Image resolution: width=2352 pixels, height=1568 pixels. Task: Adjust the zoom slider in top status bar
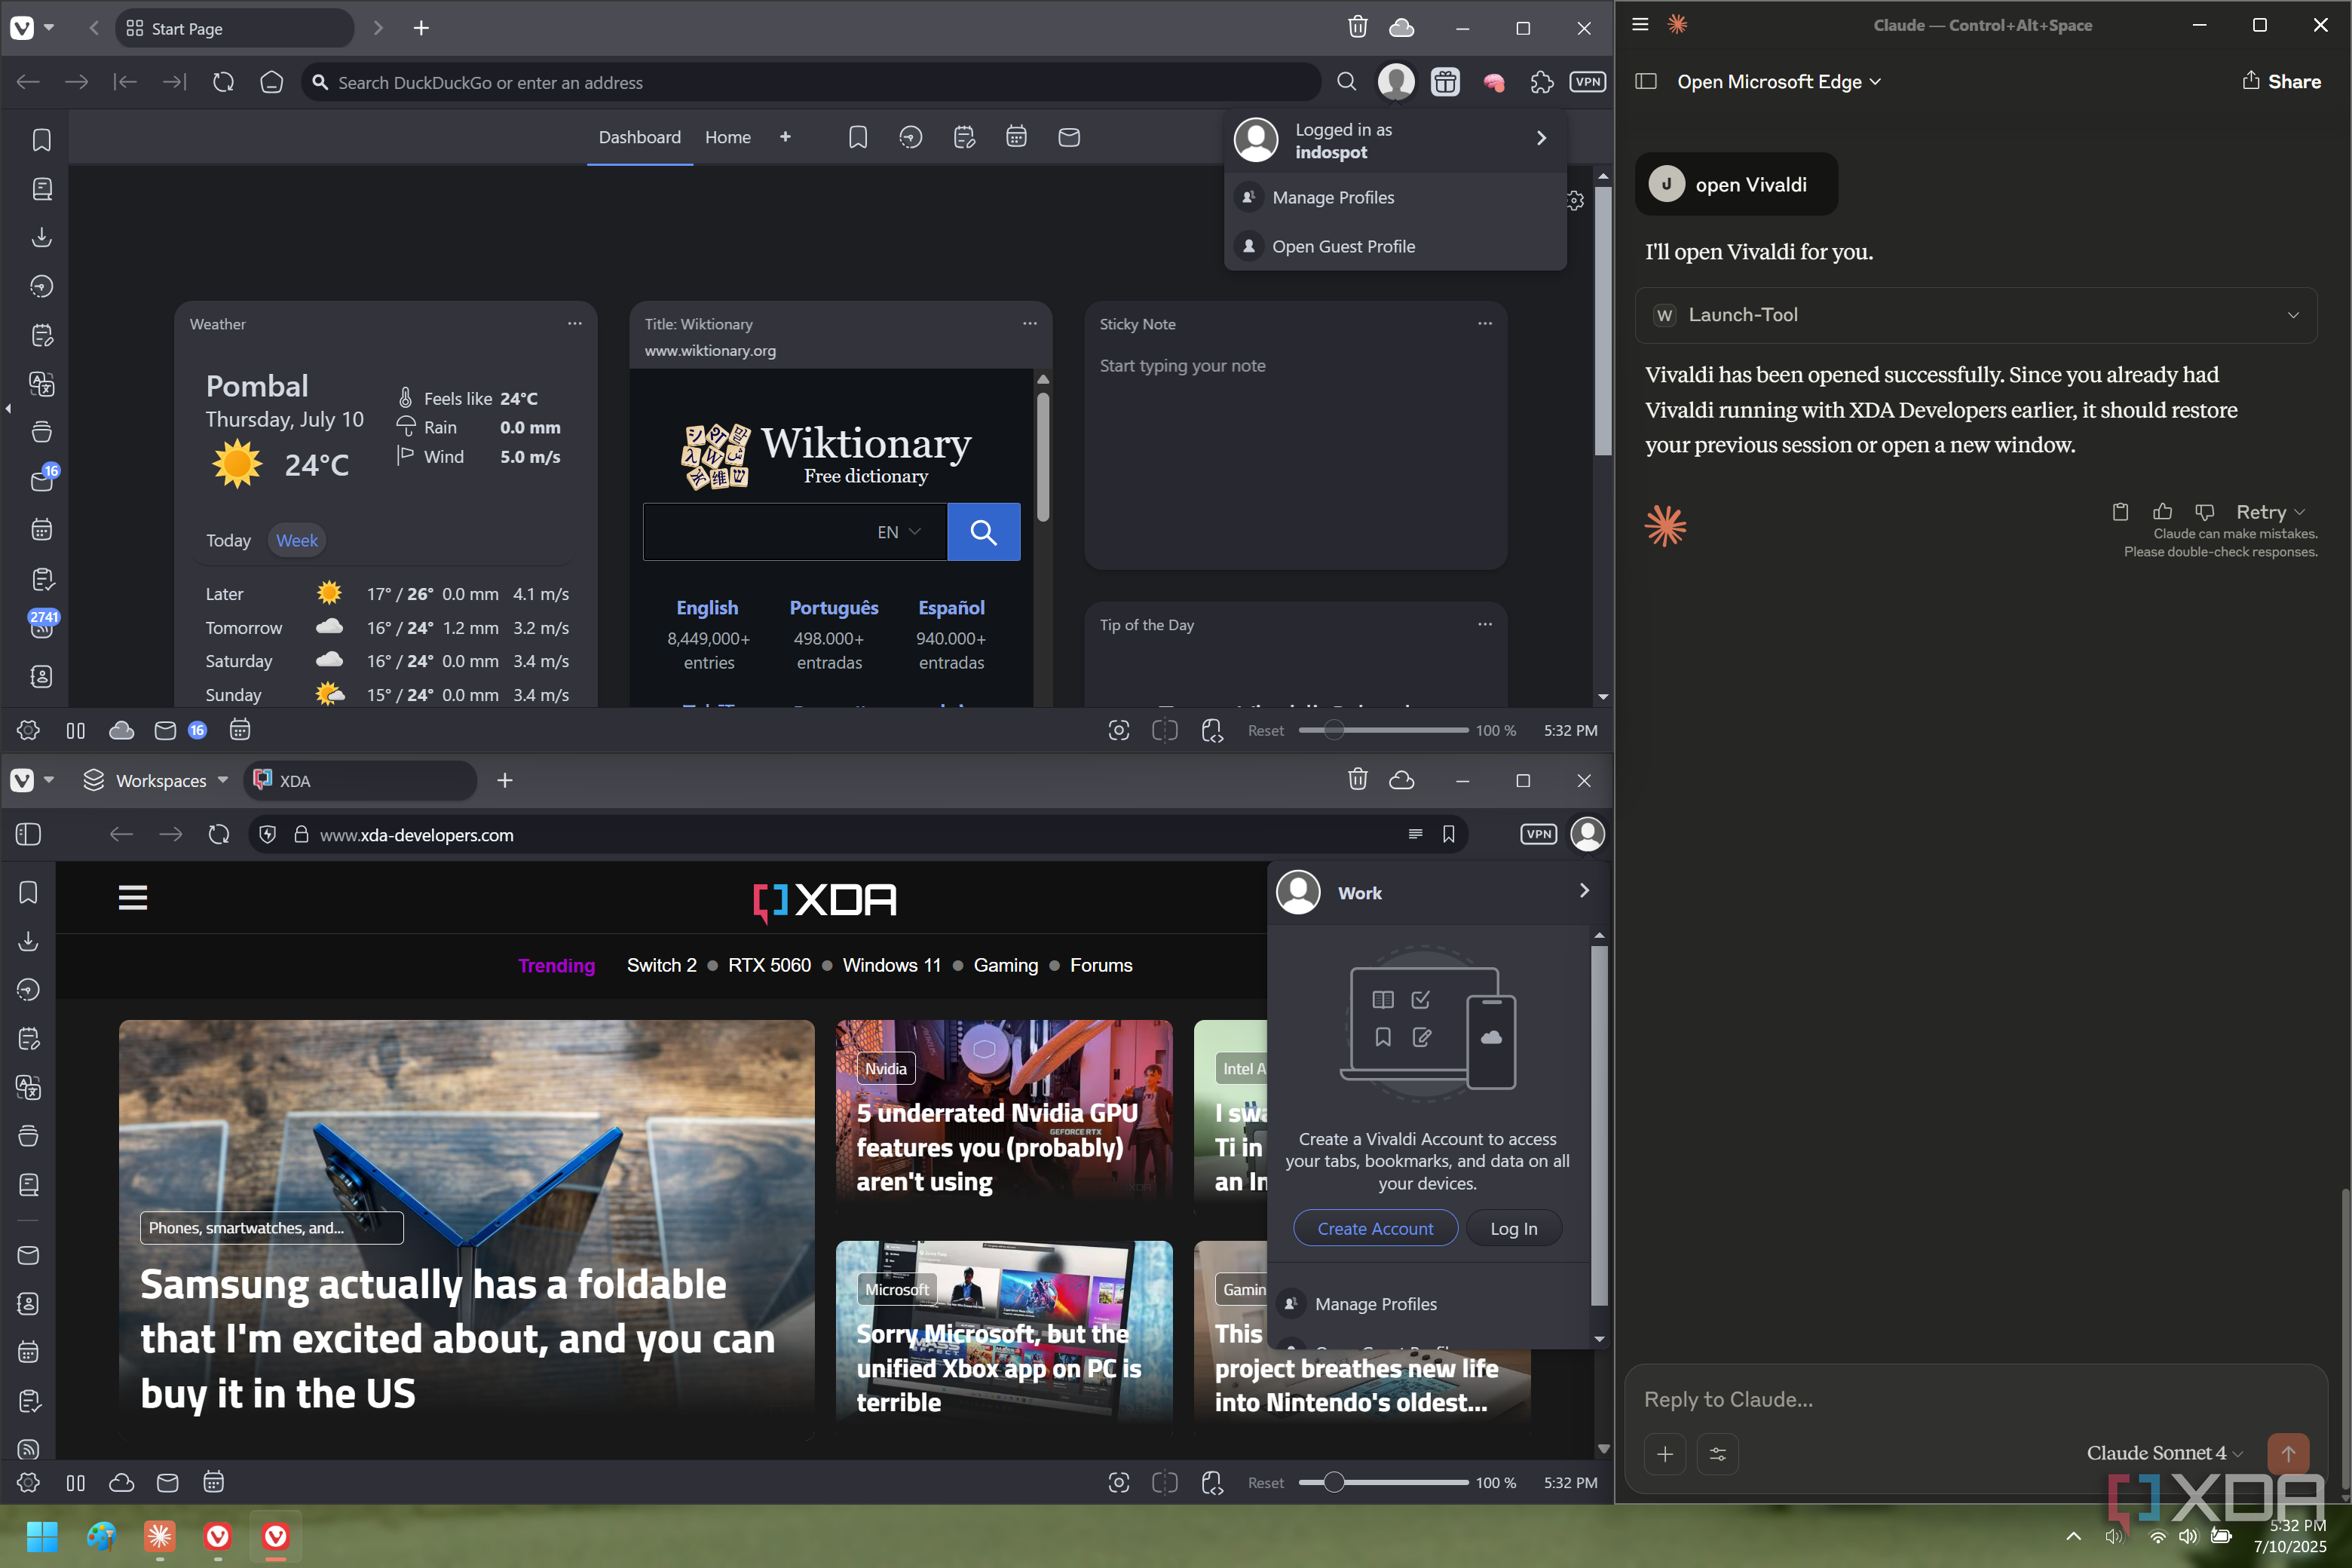tap(1333, 730)
